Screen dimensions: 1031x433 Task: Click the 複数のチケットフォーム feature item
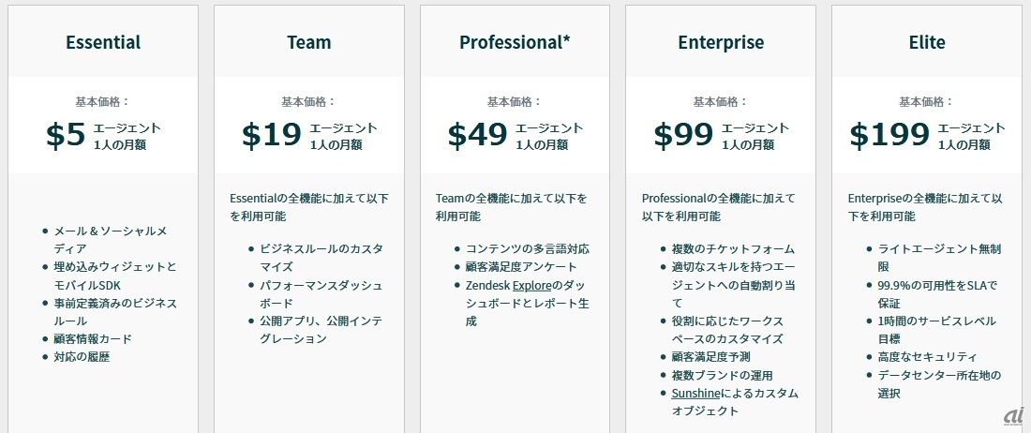(x=733, y=249)
